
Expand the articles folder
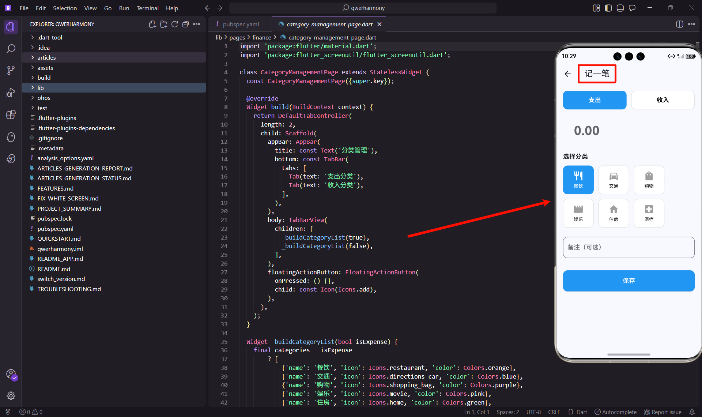[46, 57]
